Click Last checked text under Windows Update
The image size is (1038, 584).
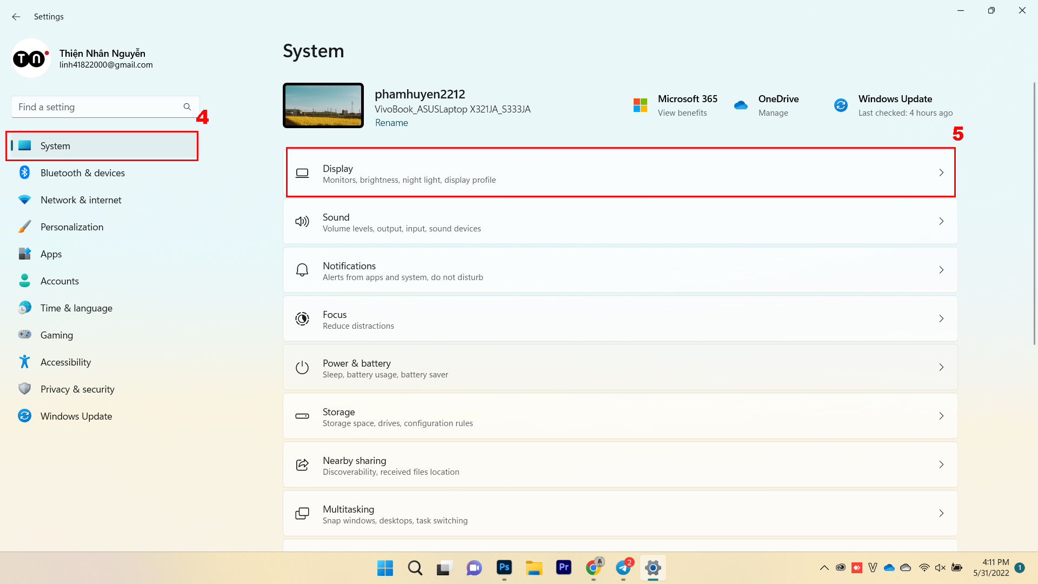tap(906, 113)
